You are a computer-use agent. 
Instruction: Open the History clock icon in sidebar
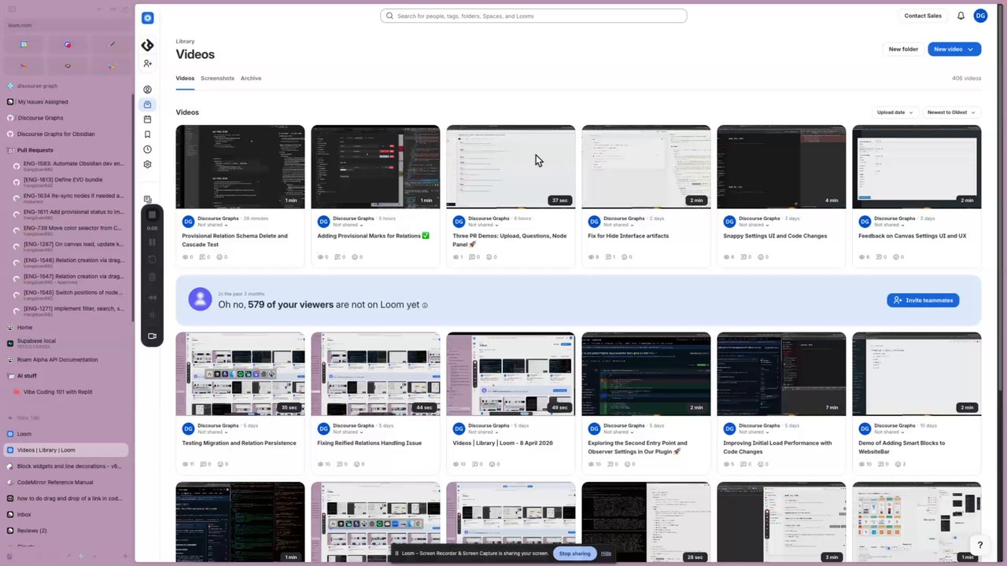(147, 149)
